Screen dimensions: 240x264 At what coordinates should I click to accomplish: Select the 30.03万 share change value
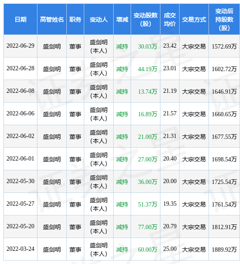click(x=148, y=46)
